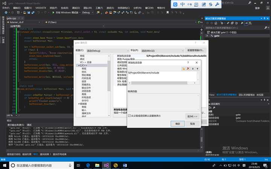
Task: Click the search magnifier in Solution Explorer search box
Action: pyautogui.click(x=266, y=27)
